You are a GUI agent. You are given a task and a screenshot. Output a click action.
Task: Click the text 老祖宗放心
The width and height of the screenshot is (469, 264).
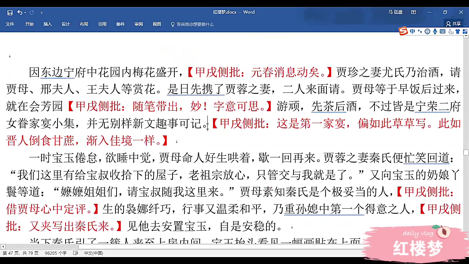coord(217,175)
